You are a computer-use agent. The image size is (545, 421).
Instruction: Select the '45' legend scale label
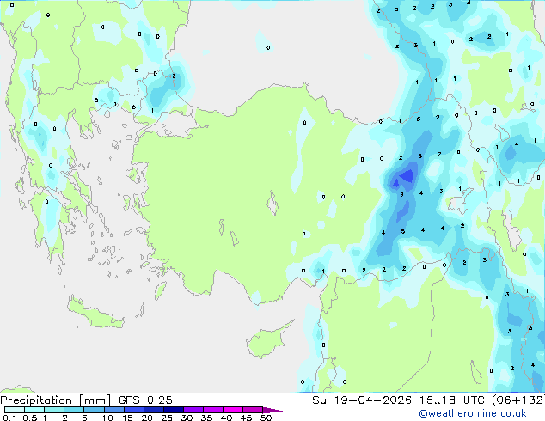click(x=246, y=418)
